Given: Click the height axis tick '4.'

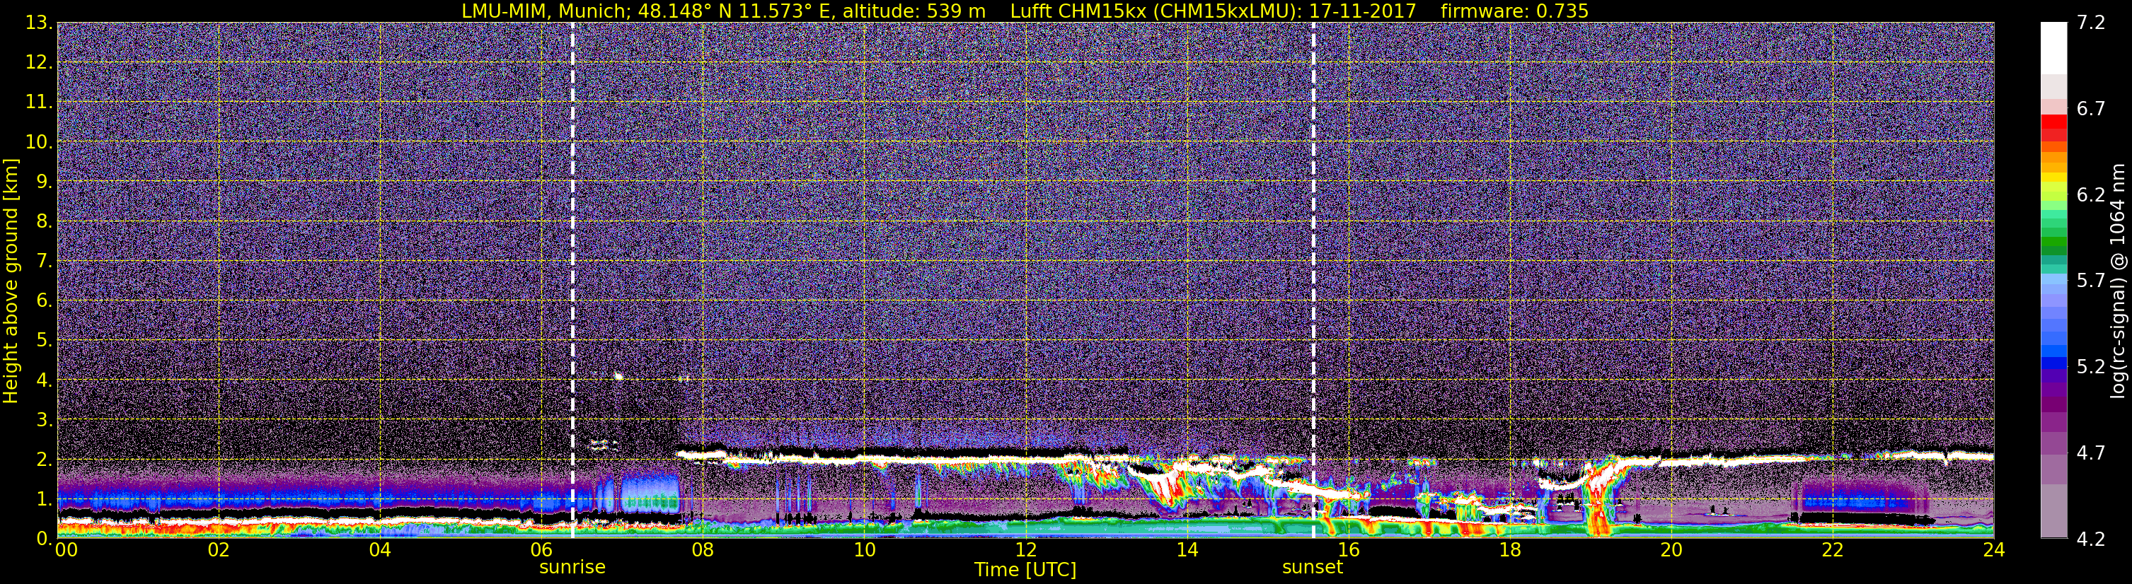Looking at the screenshot, I should [44, 380].
